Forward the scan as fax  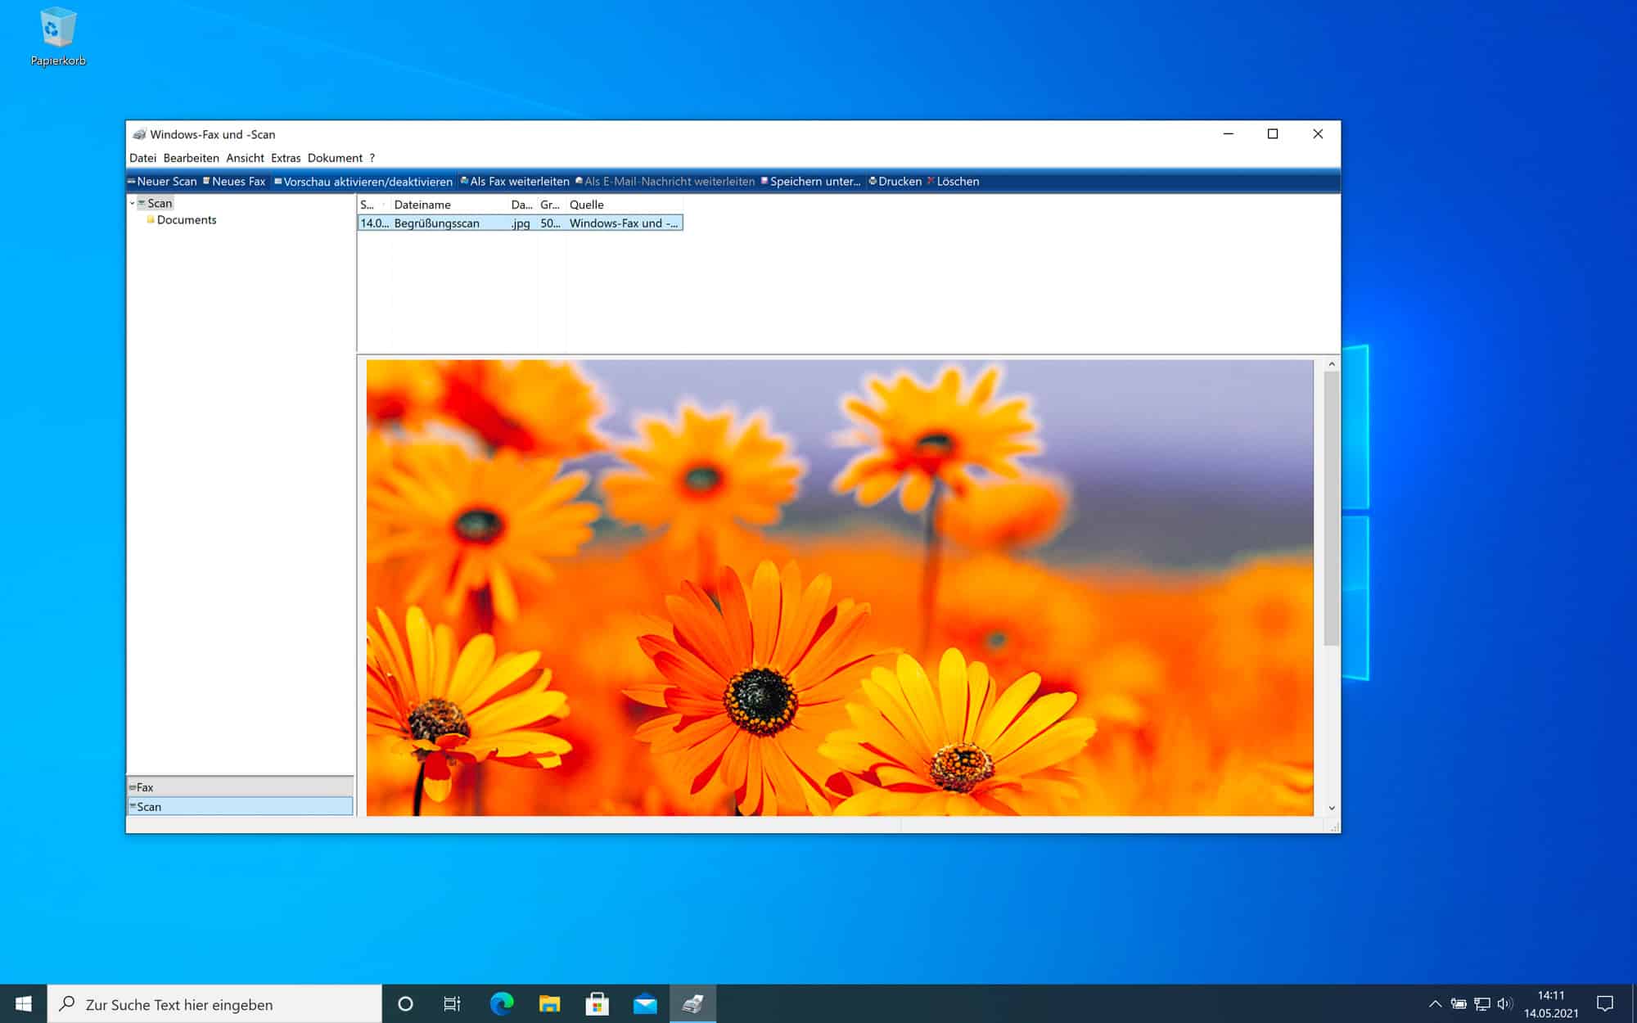pos(516,181)
